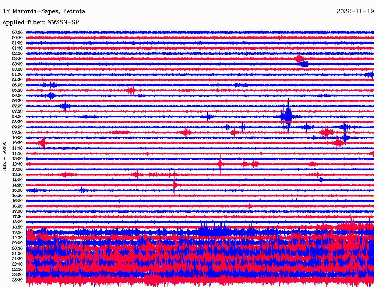377x287 pixels.
Task: Select the 23:00 time label
Action: (x=17, y=274)
